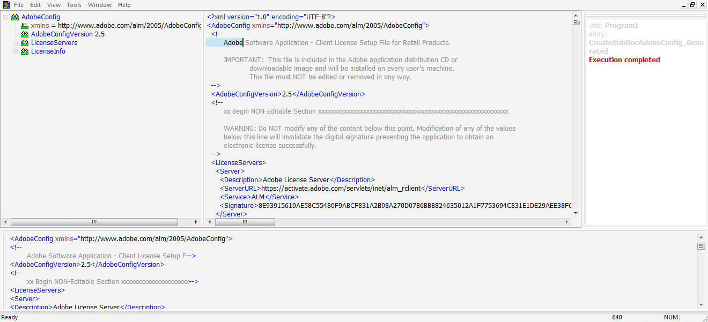Expand the LicenseServers tree node
This screenshot has height=322, width=708.
point(15,42)
